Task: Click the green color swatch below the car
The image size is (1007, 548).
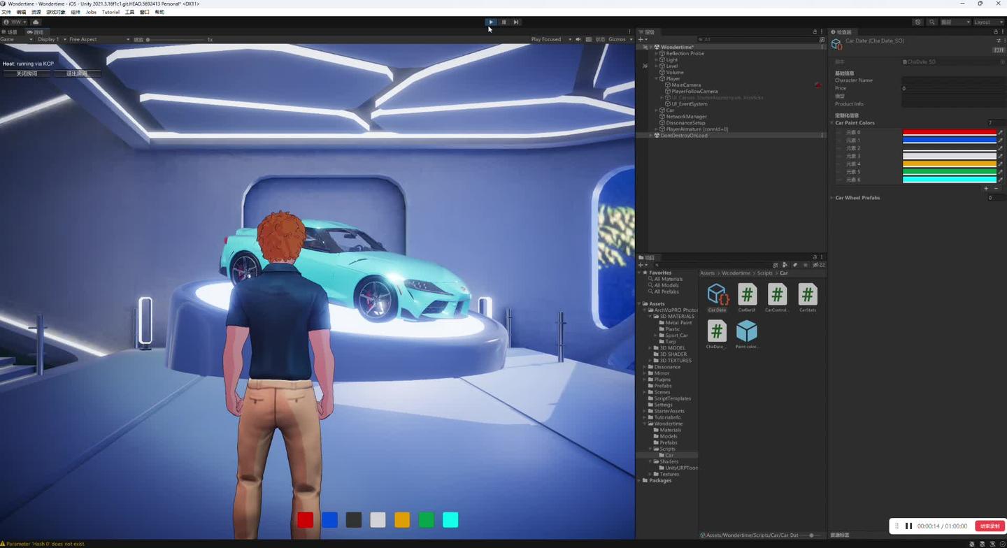Action: pyautogui.click(x=426, y=519)
